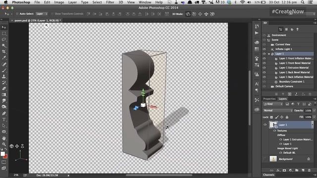Open the Layer menu

point(72,2)
